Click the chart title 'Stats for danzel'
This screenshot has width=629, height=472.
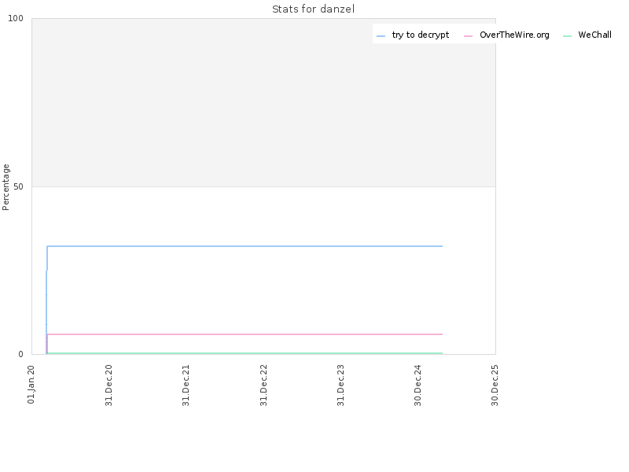click(x=313, y=9)
